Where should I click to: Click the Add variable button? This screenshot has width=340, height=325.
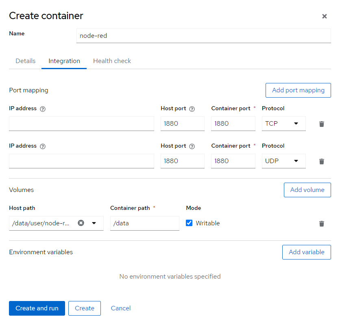click(306, 252)
